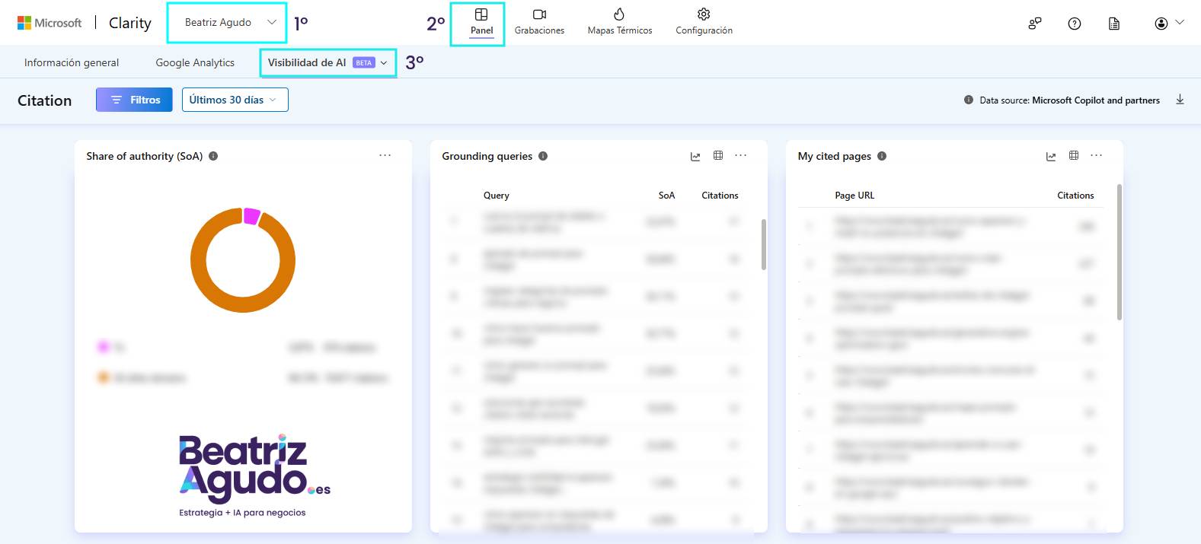Open Grounding queries more options
Image resolution: width=1201 pixels, height=544 pixels.
click(x=741, y=155)
